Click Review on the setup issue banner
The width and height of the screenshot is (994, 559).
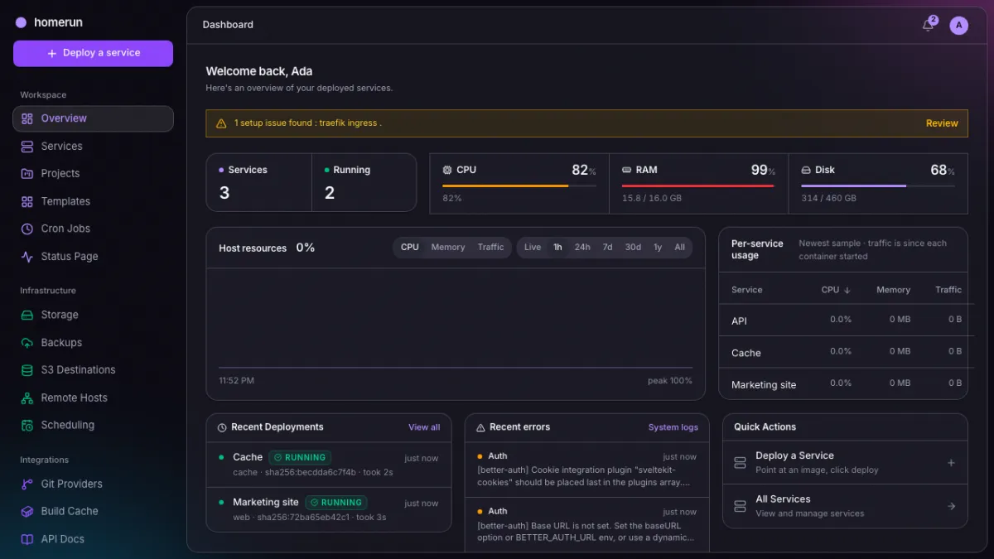[x=942, y=123]
